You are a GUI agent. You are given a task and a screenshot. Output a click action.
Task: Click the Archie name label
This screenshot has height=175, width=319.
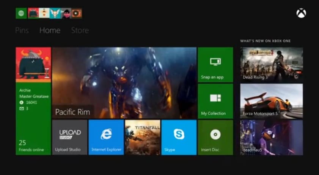pyautogui.click(x=25, y=90)
